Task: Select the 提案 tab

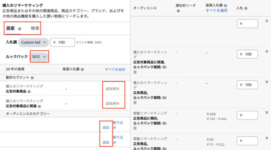Action: pyautogui.click(x=10, y=28)
